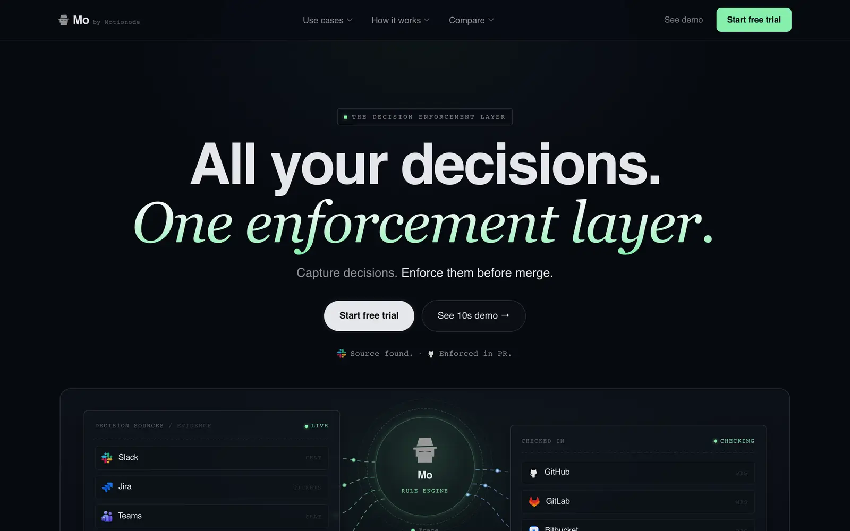This screenshot has width=850, height=531.
Task: Click the Jira icon in sources list
Action: tap(107, 487)
